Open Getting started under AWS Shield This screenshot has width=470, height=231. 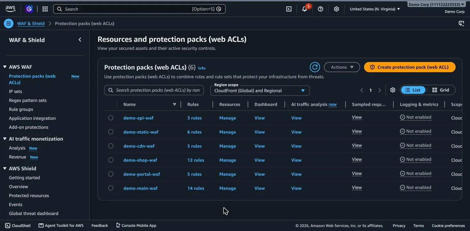pyautogui.click(x=24, y=178)
